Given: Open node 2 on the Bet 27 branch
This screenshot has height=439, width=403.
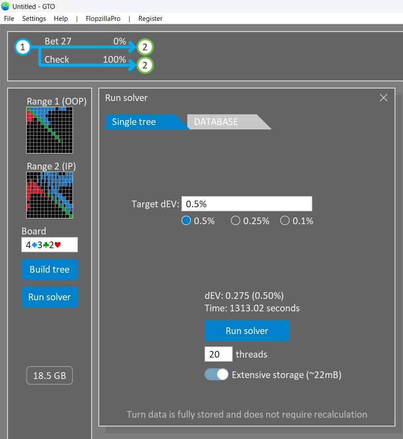Looking at the screenshot, I should coord(145,47).
